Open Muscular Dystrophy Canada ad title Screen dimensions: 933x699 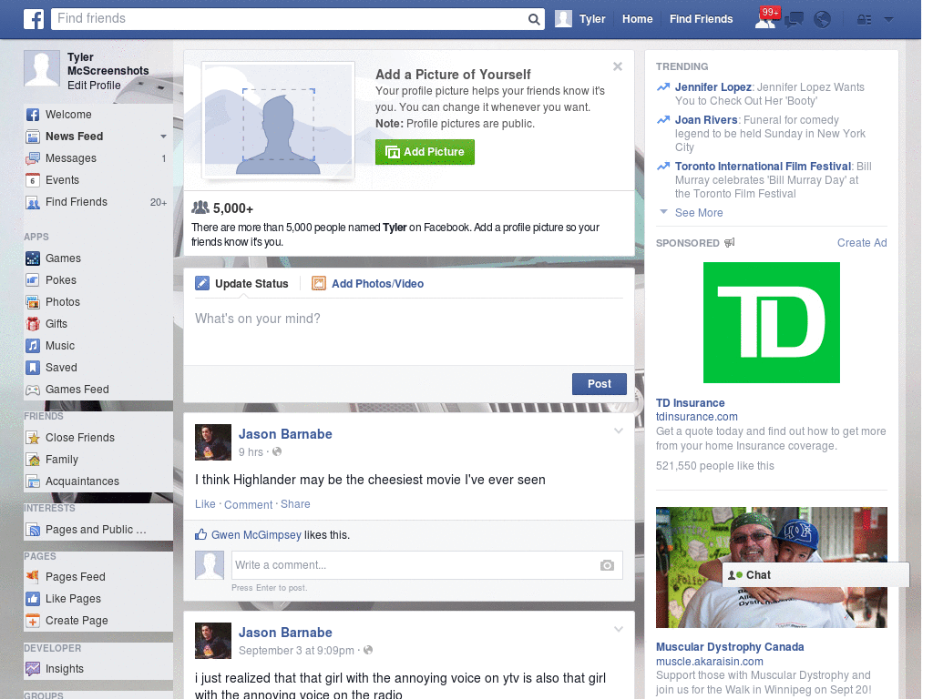pyautogui.click(x=730, y=647)
